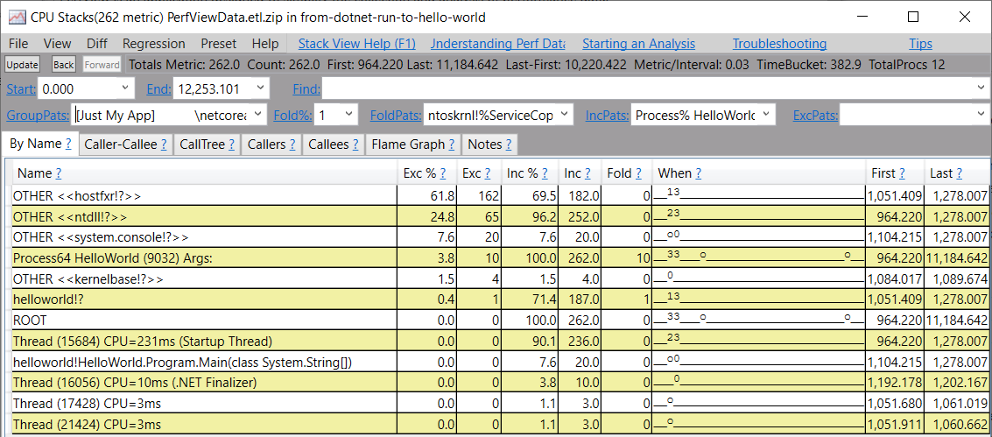992x437 pixels.
Task: Expand the Start time dropdown
Action: pos(124,88)
